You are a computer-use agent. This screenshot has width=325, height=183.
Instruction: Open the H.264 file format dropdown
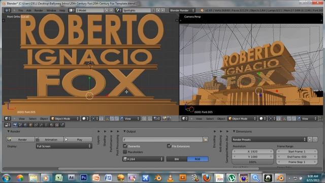[143, 159]
